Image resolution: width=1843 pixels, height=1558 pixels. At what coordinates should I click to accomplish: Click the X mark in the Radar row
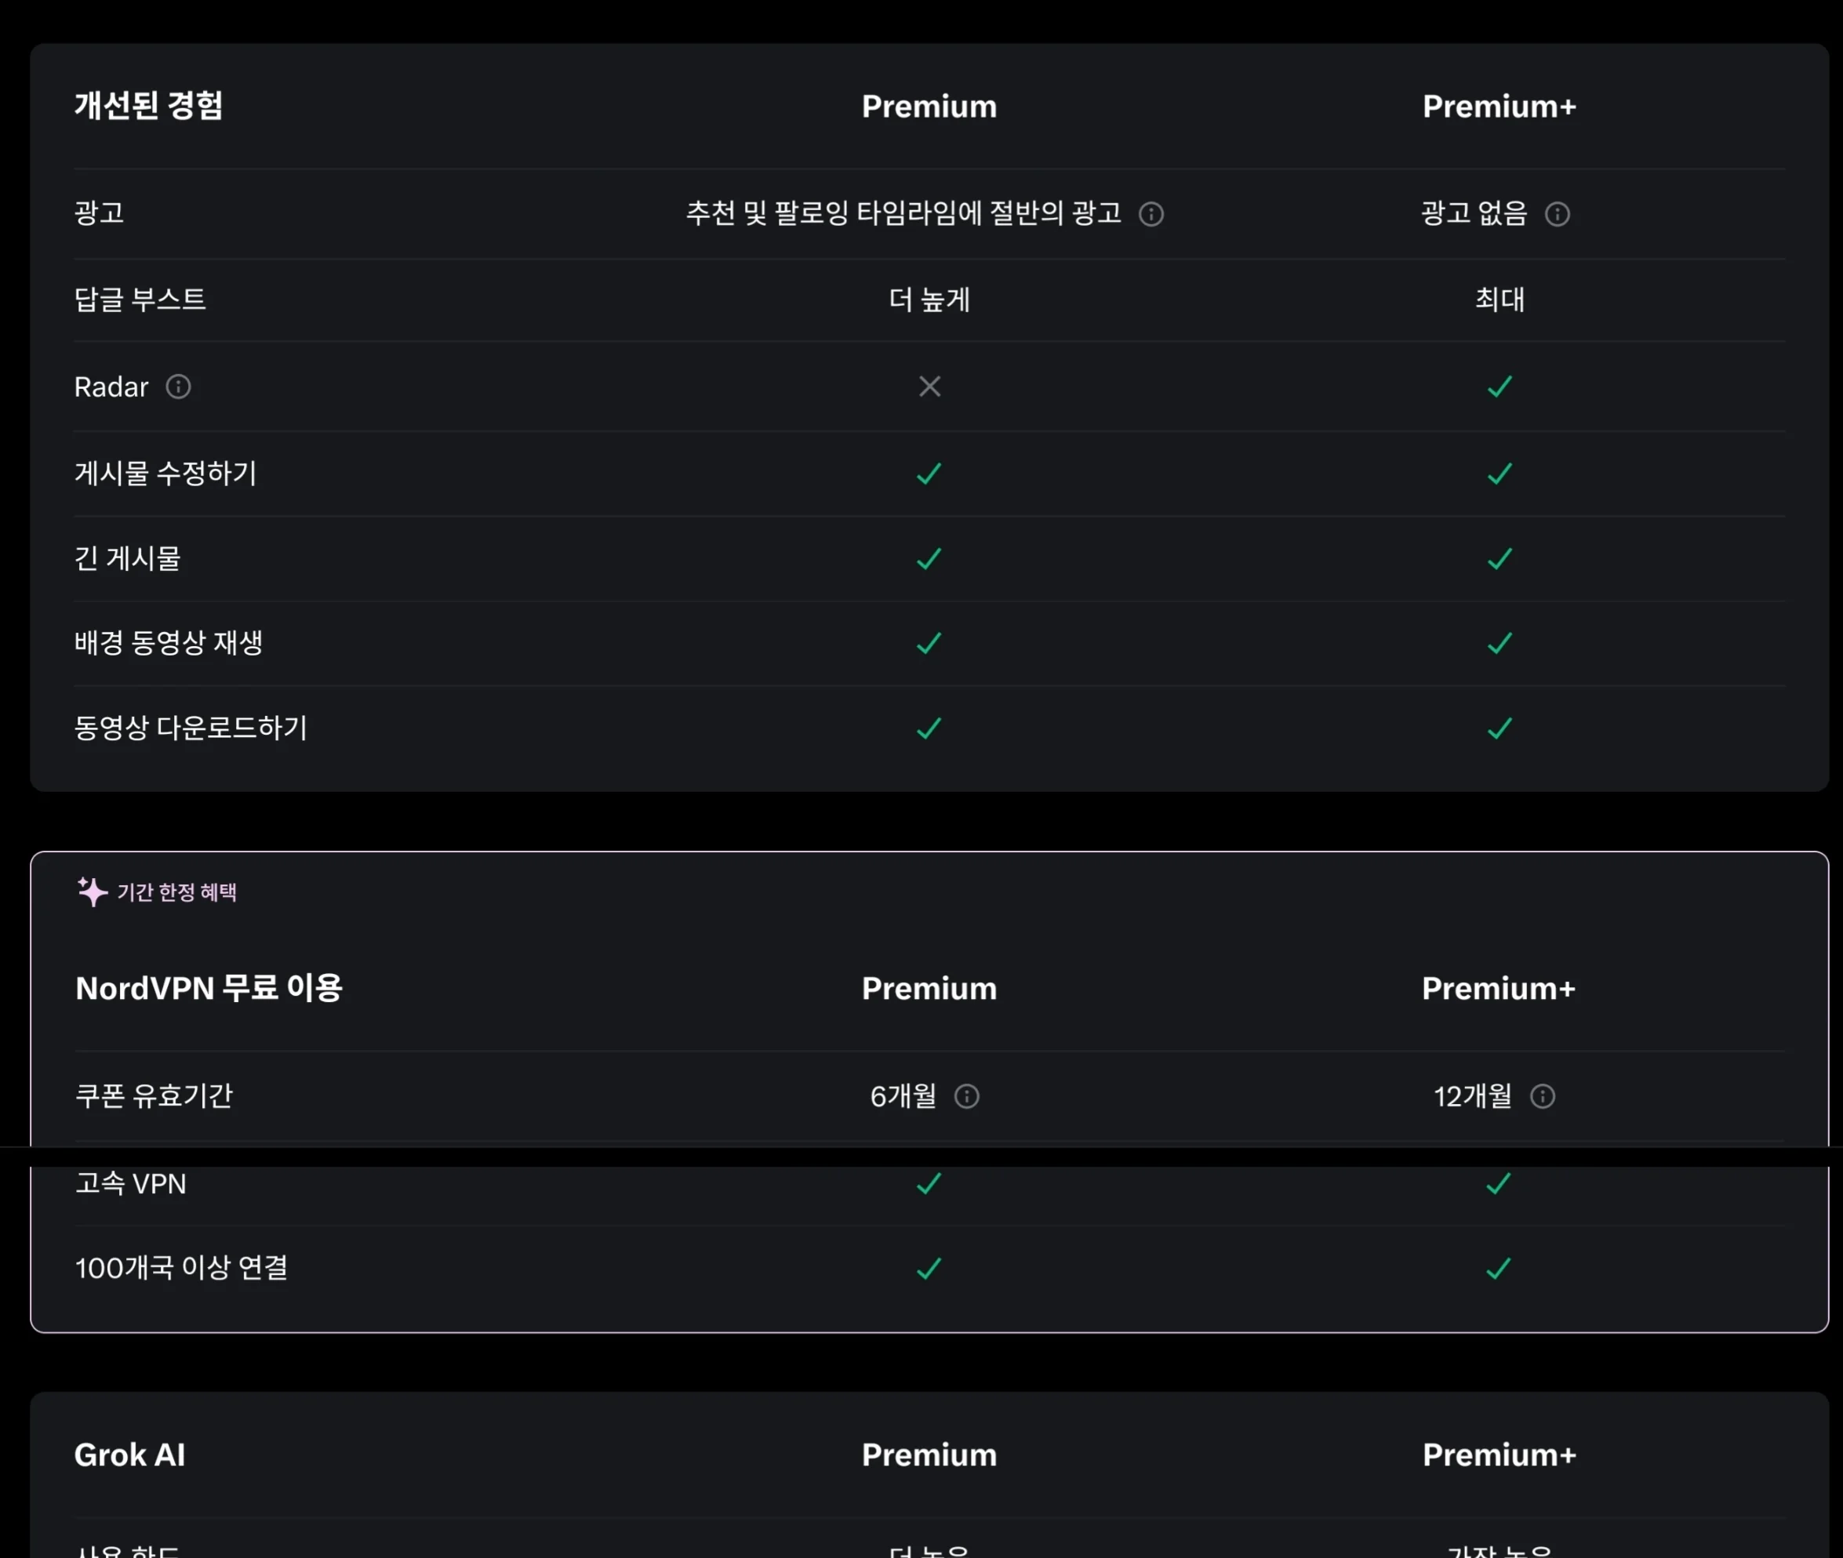pyautogui.click(x=929, y=387)
